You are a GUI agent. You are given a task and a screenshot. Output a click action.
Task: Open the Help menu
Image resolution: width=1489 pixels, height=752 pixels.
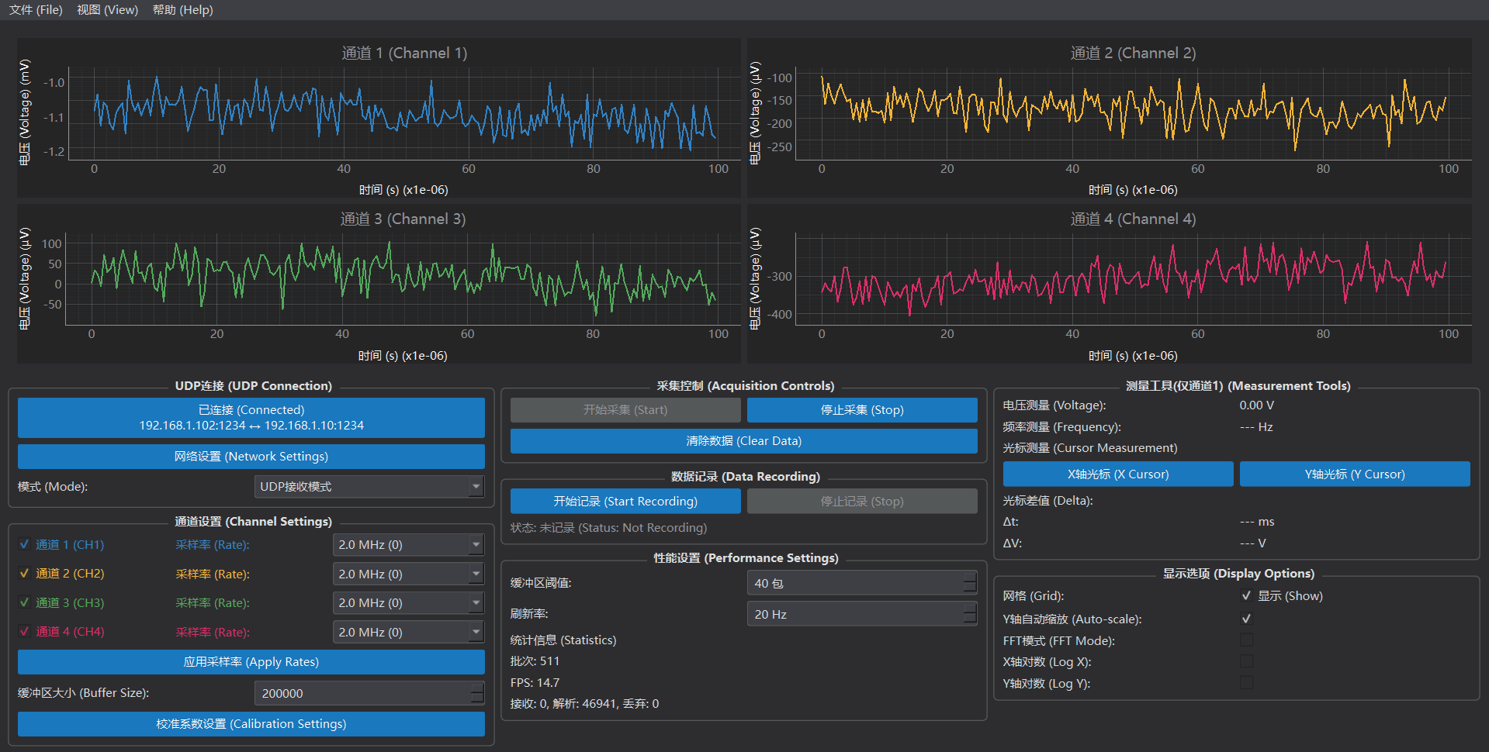tap(182, 10)
